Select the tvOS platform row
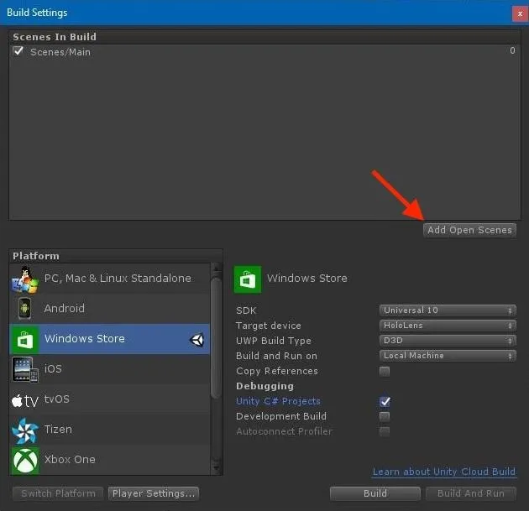 (x=110, y=399)
